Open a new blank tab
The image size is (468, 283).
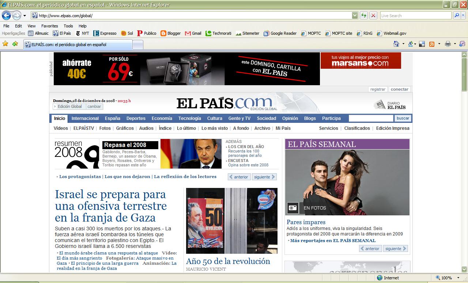137,45
